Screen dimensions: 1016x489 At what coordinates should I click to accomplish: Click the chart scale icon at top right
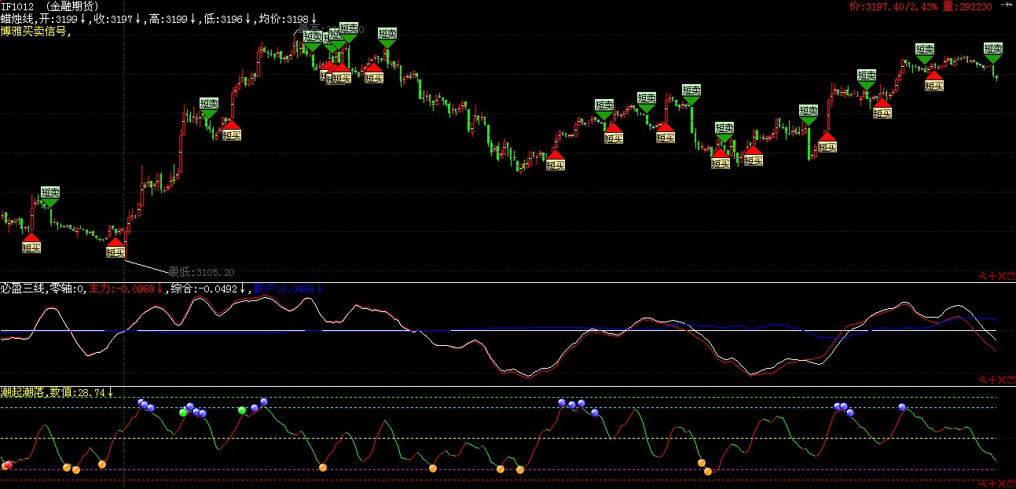coord(1005,6)
